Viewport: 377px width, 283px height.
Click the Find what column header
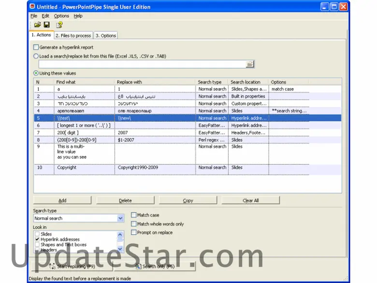click(x=84, y=82)
